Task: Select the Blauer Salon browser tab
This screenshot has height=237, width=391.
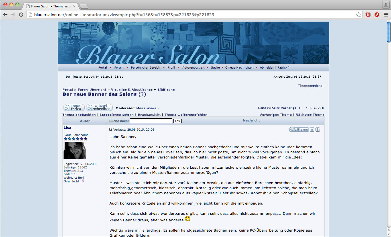Action: click(51, 6)
